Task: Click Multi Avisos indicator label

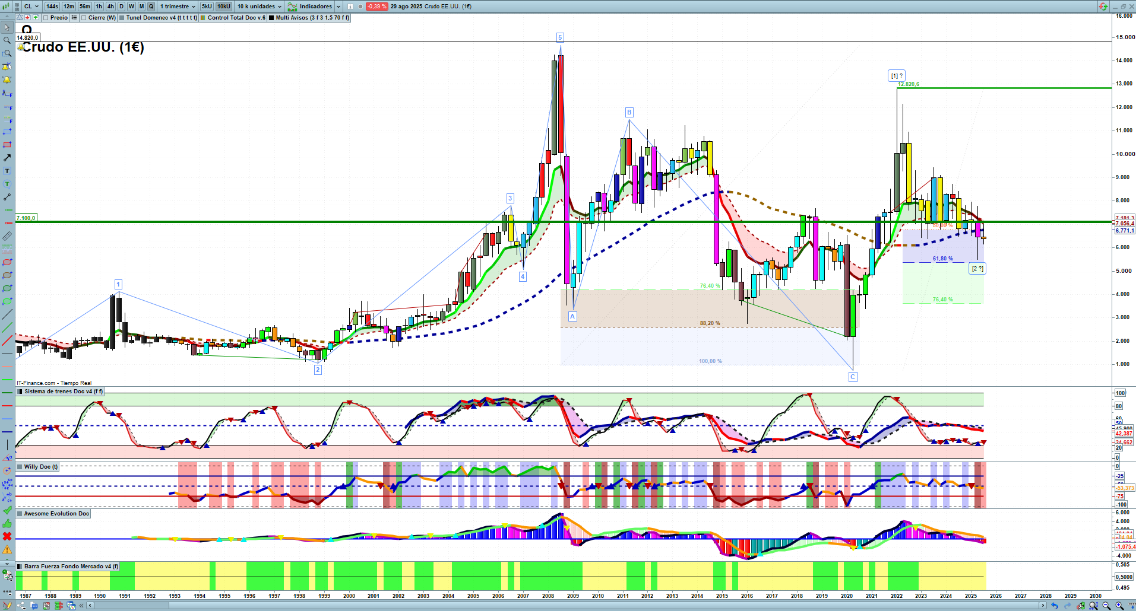Action: 309,18
